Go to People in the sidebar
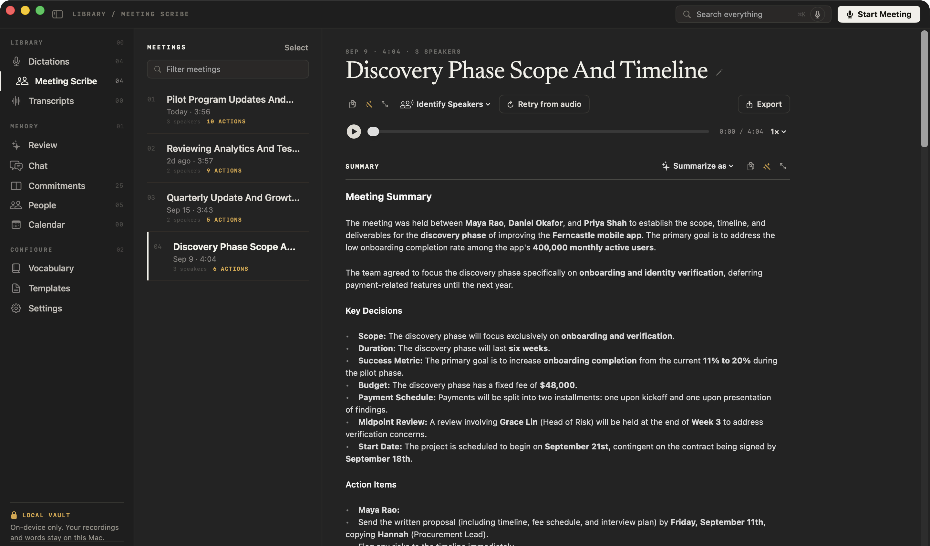The width and height of the screenshot is (930, 546). tap(67, 205)
